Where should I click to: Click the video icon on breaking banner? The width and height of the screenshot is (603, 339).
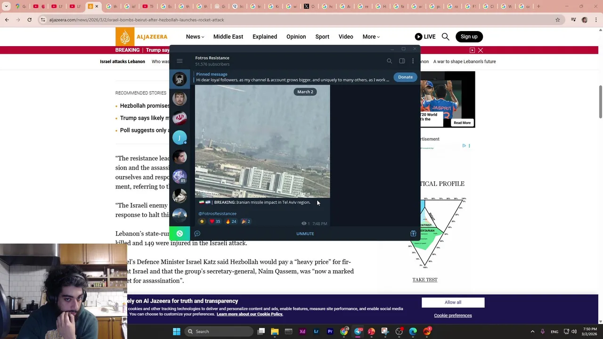[472, 50]
